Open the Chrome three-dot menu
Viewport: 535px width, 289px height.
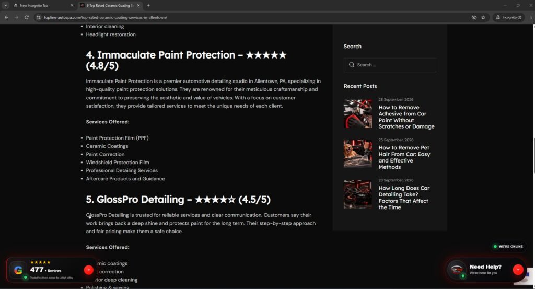tap(531, 17)
